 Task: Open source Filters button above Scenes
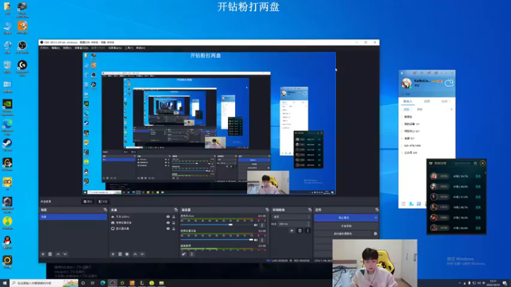[x=103, y=202]
